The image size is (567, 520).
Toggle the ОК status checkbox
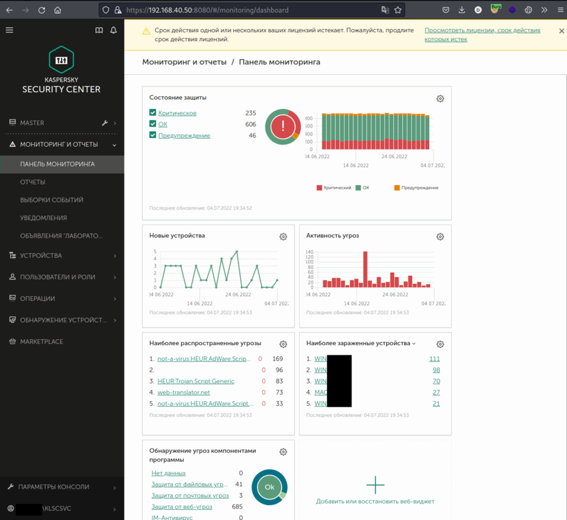click(153, 124)
